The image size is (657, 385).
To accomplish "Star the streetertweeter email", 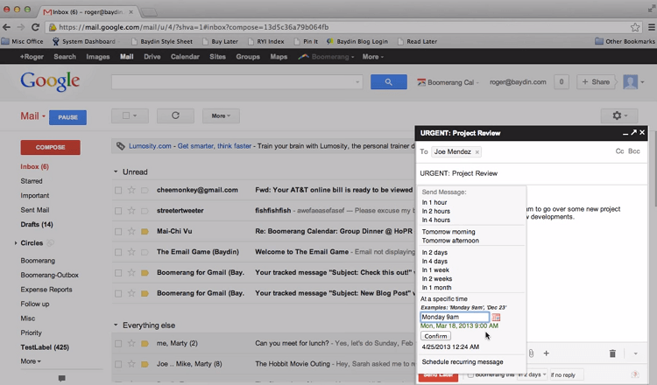I will click(131, 211).
